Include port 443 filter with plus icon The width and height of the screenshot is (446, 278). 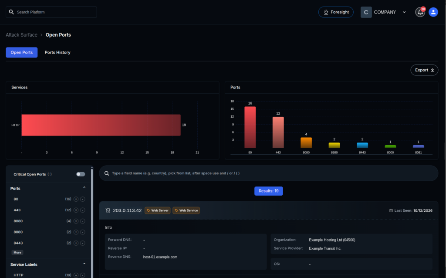tap(76, 210)
